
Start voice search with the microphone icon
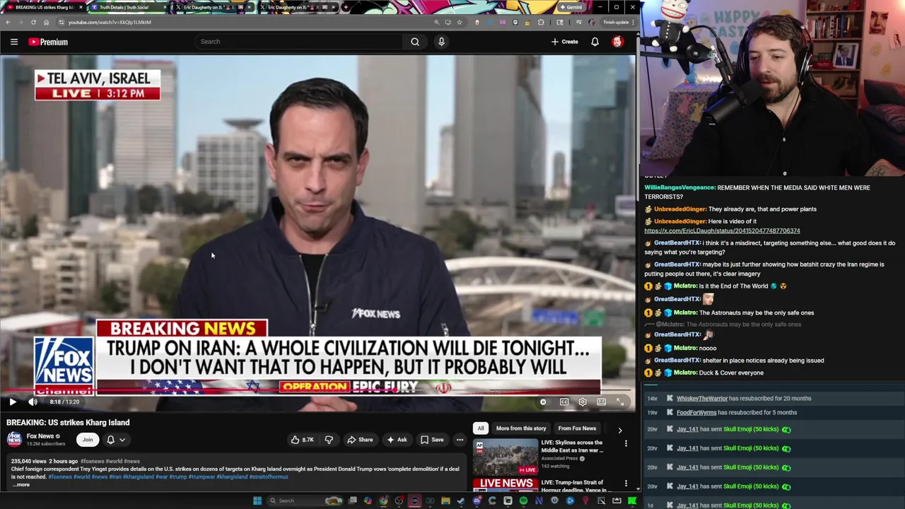441,41
